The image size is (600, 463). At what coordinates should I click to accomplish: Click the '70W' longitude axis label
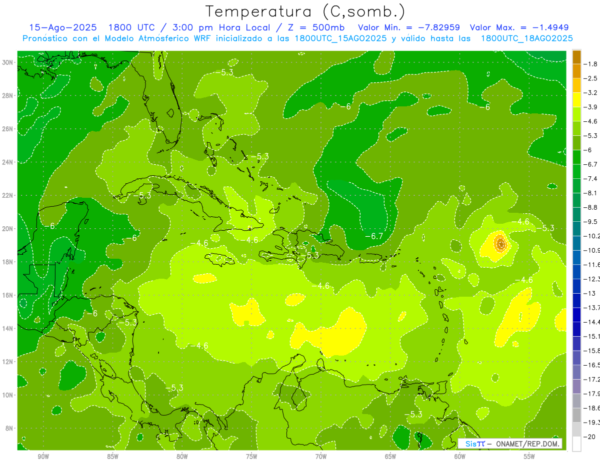coord(321,457)
